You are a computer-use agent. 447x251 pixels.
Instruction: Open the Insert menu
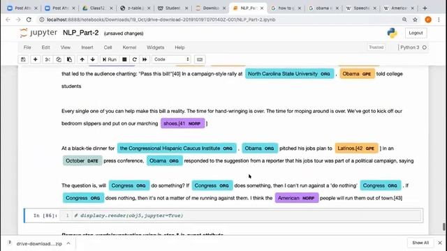[x=87, y=47]
